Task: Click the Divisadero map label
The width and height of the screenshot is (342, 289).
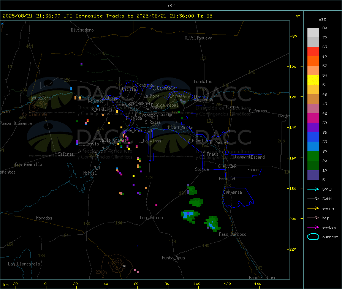Action: coord(82,30)
